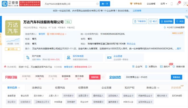Click the info icon beside 查看风险
The image size is (188, 108).
103,77
